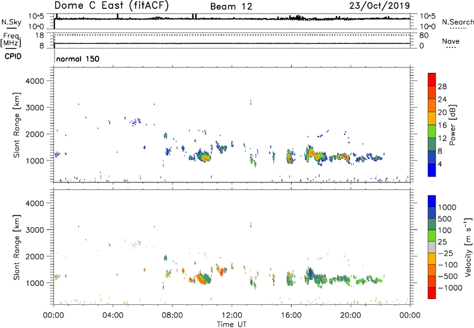
Task: Click the '18' frequency axis value
Action: click(40, 36)
